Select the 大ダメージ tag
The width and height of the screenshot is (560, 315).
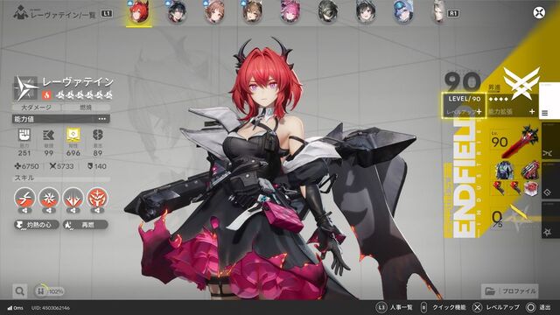(x=36, y=107)
